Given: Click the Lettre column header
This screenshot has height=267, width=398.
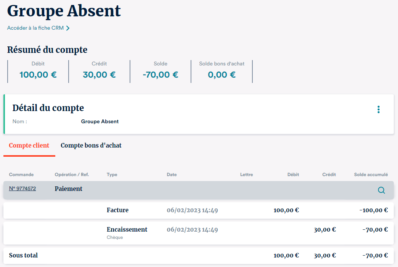Looking at the screenshot, I should [x=246, y=175].
